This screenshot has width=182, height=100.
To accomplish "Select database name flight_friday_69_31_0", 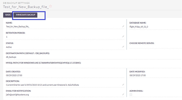I will point(139,27).
